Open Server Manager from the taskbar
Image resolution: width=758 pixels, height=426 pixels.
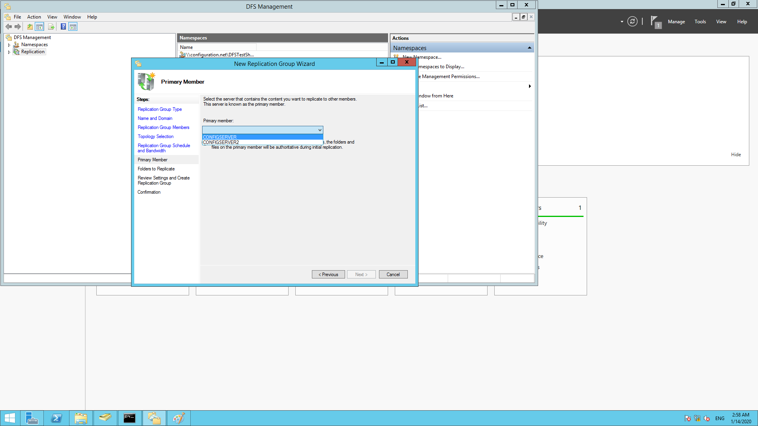tap(32, 418)
